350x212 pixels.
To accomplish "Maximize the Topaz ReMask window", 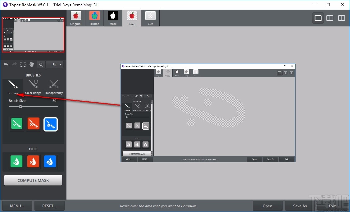I will (x=328, y=5).
